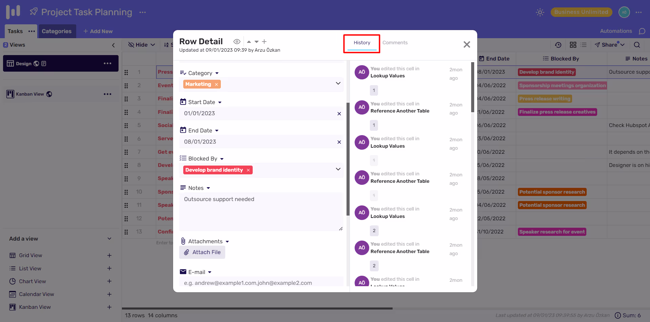
Task: Add a new row using the plus icon in Row Detail
Action: point(264,42)
